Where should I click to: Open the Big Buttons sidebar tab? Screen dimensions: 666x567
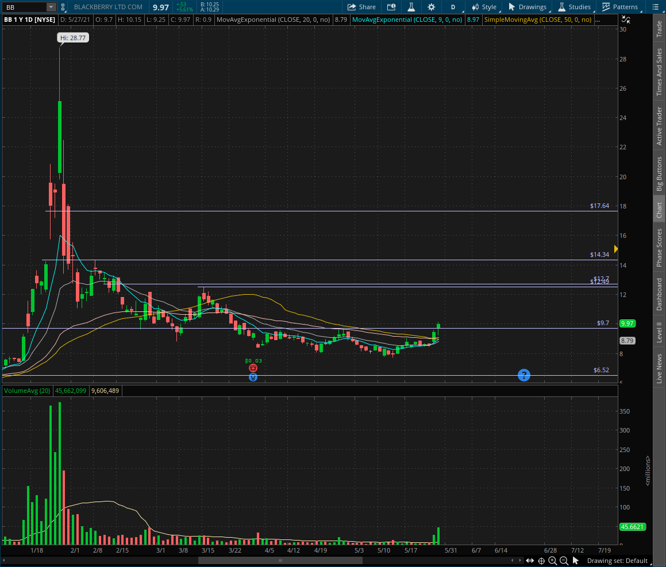pyautogui.click(x=659, y=174)
